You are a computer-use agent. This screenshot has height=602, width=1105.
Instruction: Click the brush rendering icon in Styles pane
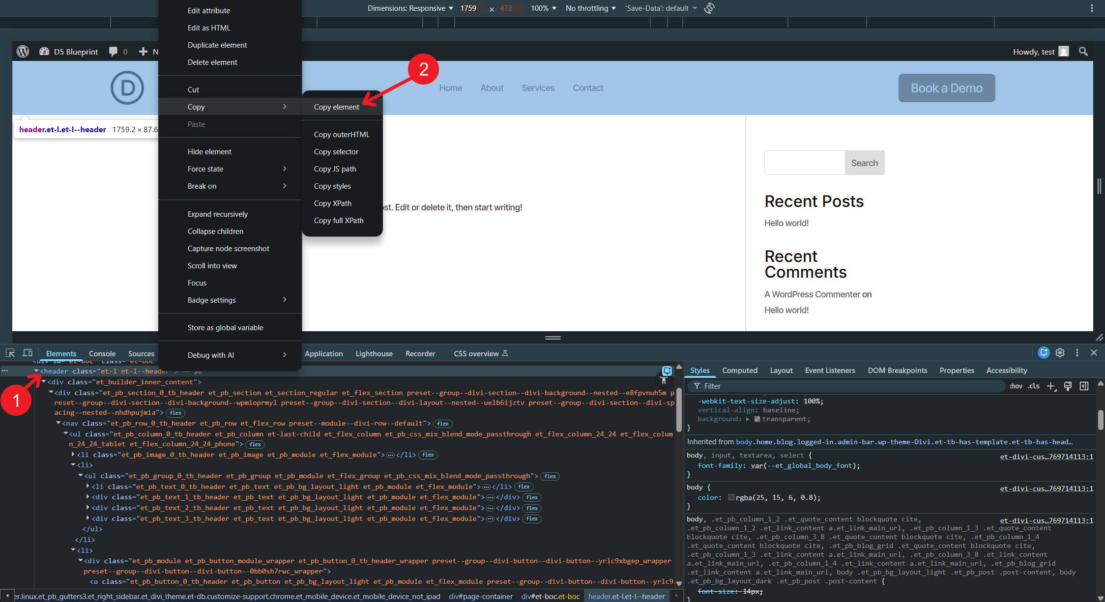tap(1068, 386)
